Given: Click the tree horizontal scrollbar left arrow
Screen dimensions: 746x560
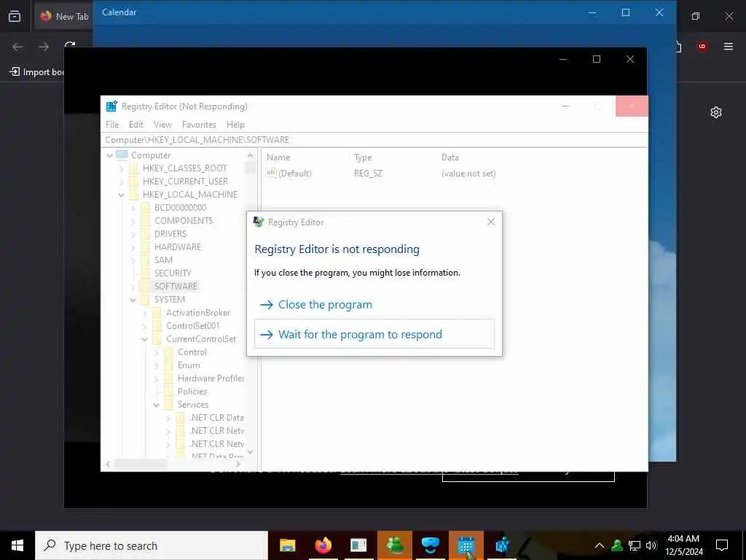Looking at the screenshot, I should click(x=108, y=464).
